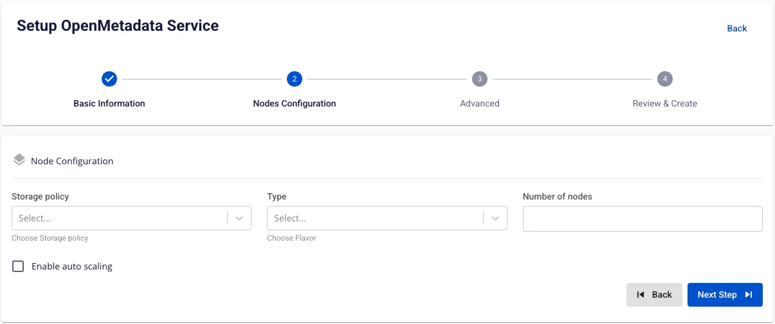Click the Storage policy label
Image resolution: width=775 pixels, height=324 pixels.
(41, 196)
